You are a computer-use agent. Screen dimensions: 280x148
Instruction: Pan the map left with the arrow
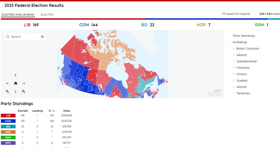pyautogui.click(x=7, y=83)
